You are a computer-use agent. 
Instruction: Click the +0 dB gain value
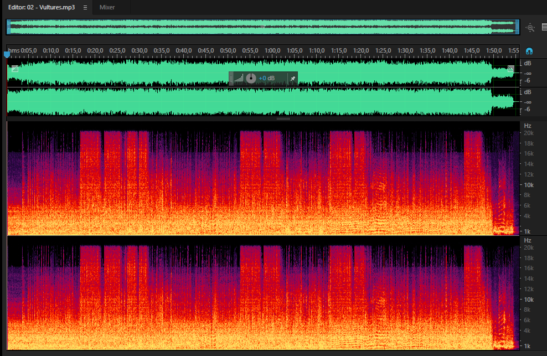tap(266, 78)
